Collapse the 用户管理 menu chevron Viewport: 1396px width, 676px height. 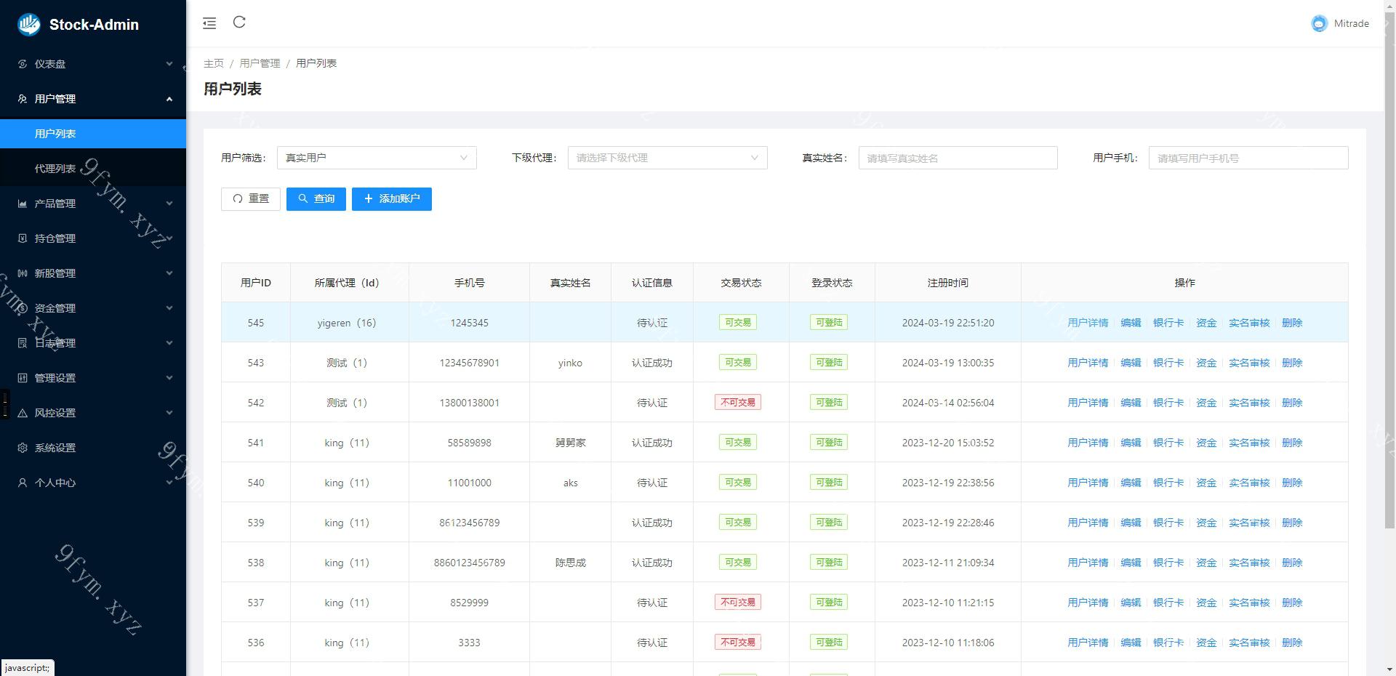(169, 99)
